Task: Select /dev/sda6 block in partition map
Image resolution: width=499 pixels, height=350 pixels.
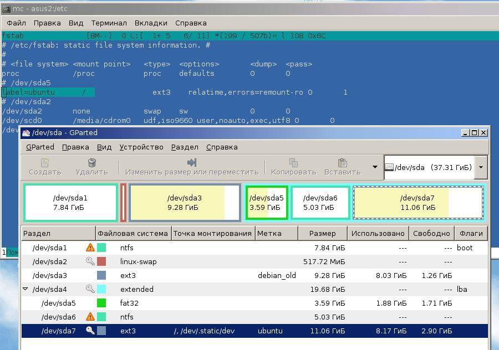Action: [x=320, y=203]
